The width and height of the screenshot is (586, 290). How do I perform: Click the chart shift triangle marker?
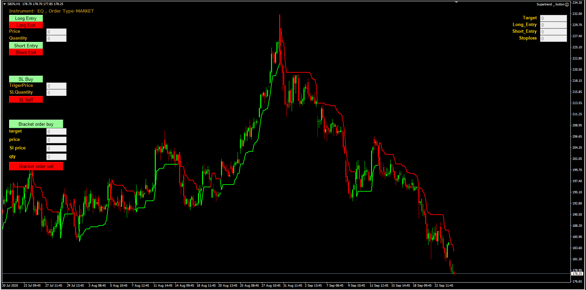point(457,2)
